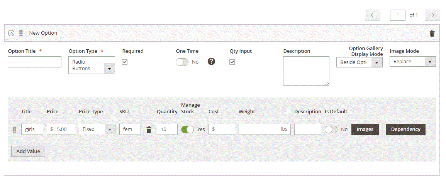
Task: Click the Images button
Action: point(365,129)
